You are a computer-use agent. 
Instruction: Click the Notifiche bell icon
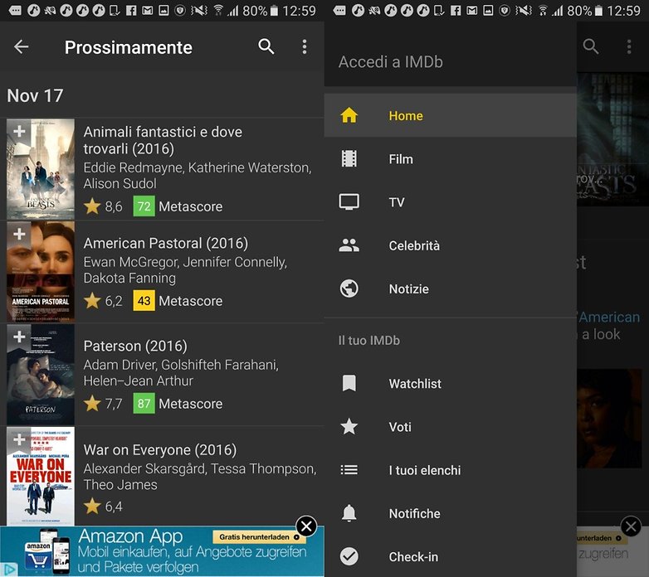coord(349,513)
